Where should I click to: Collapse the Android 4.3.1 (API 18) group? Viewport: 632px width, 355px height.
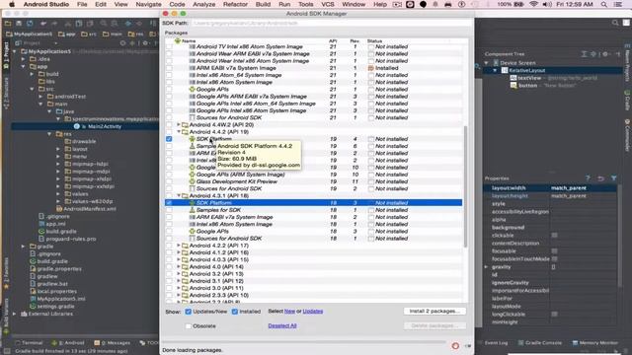pyautogui.click(x=179, y=195)
